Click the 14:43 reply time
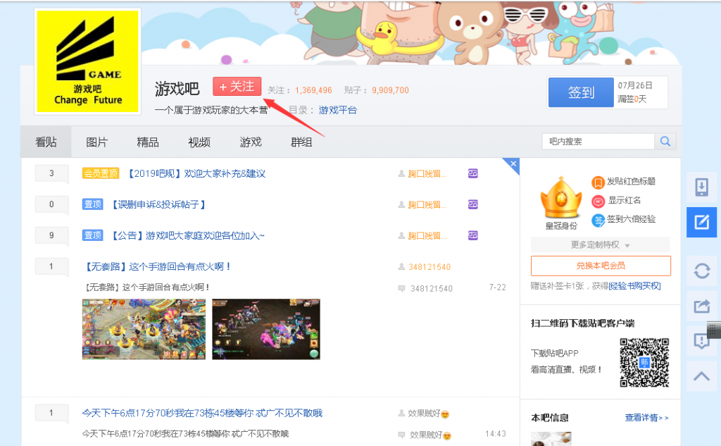 (496, 433)
